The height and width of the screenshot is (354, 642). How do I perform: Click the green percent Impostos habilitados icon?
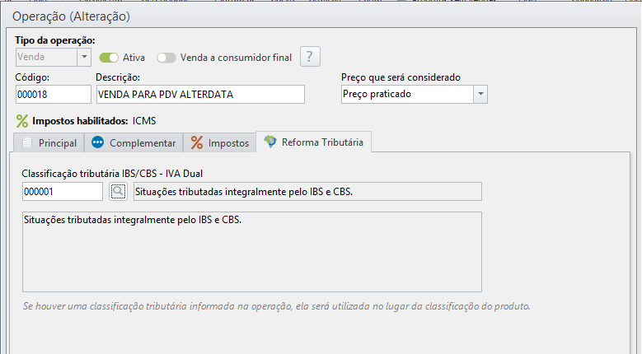pos(22,121)
